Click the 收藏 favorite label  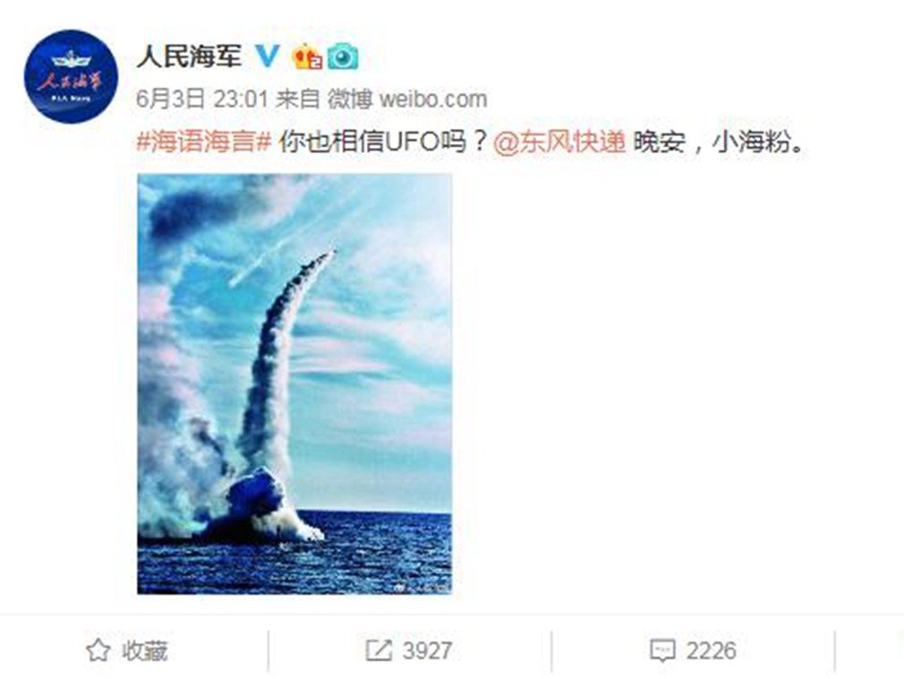coord(145,650)
